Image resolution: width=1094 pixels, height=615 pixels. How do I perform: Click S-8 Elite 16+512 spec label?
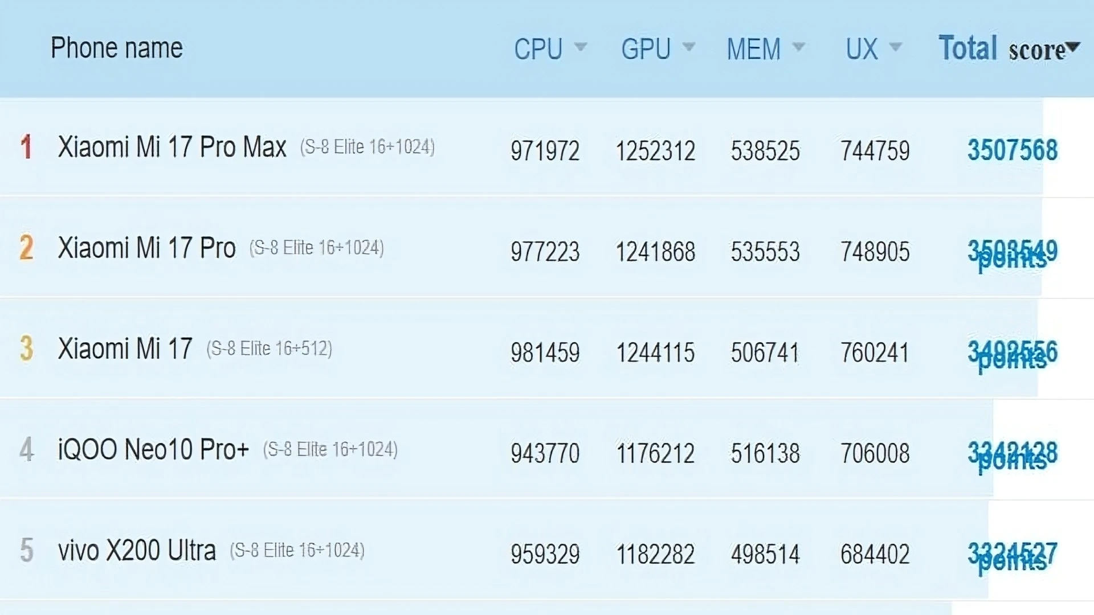tap(269, 348)
